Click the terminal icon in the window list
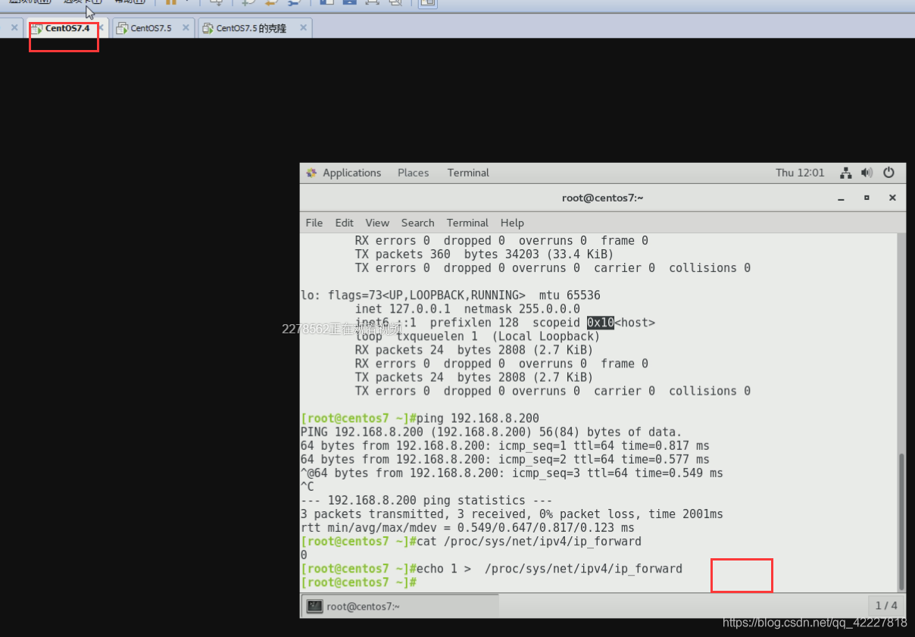The height and width of the screenshot is (637, 915). [x=315, y=606]
